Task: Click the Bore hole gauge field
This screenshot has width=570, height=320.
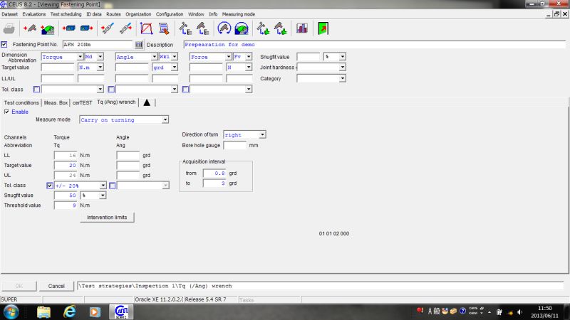Action: (x=235, y=146)
